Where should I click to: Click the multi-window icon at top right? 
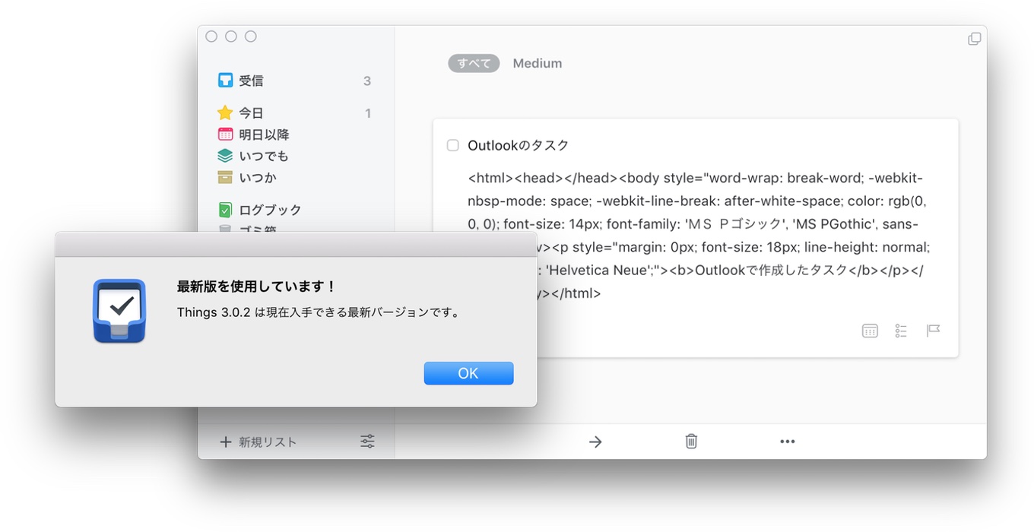974,39
